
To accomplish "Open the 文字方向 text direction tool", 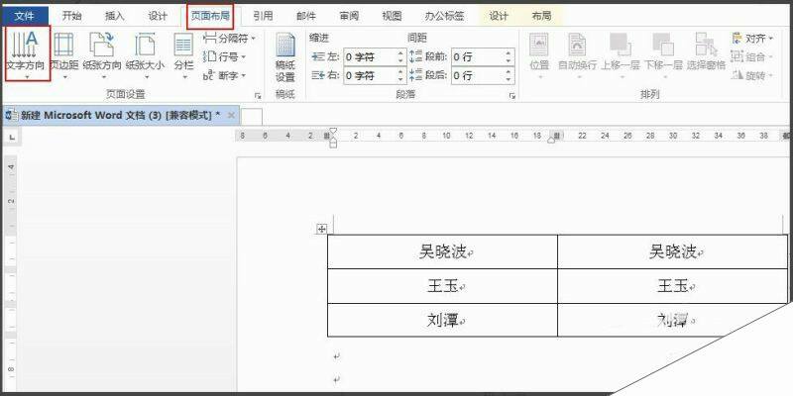I will (28, 54).
